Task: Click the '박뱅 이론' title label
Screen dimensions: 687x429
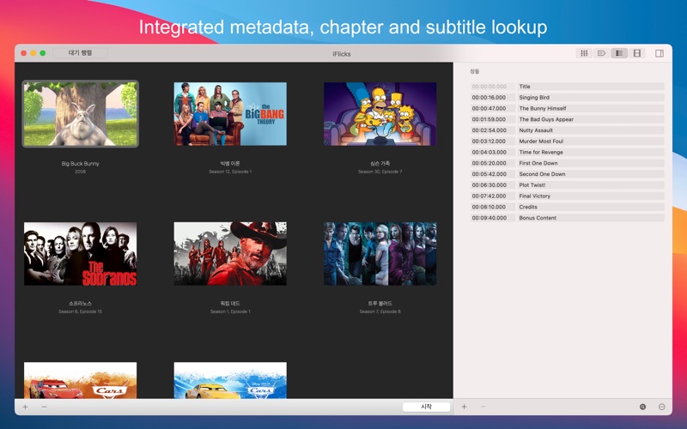Action: click(x=230, y=163)
